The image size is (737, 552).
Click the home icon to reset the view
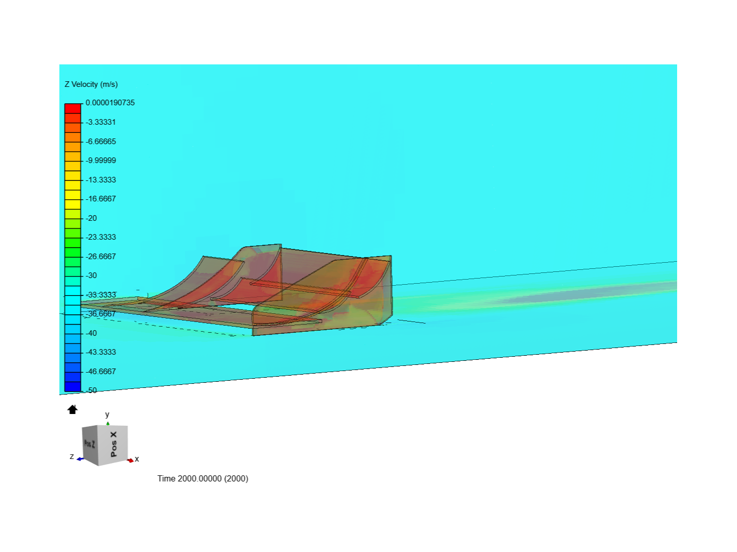coord(72,409)
